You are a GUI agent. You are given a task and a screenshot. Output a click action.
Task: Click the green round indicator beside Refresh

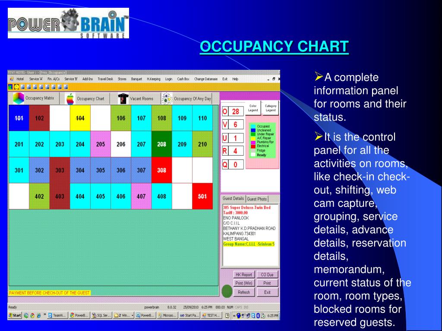(x=227, y=291)
